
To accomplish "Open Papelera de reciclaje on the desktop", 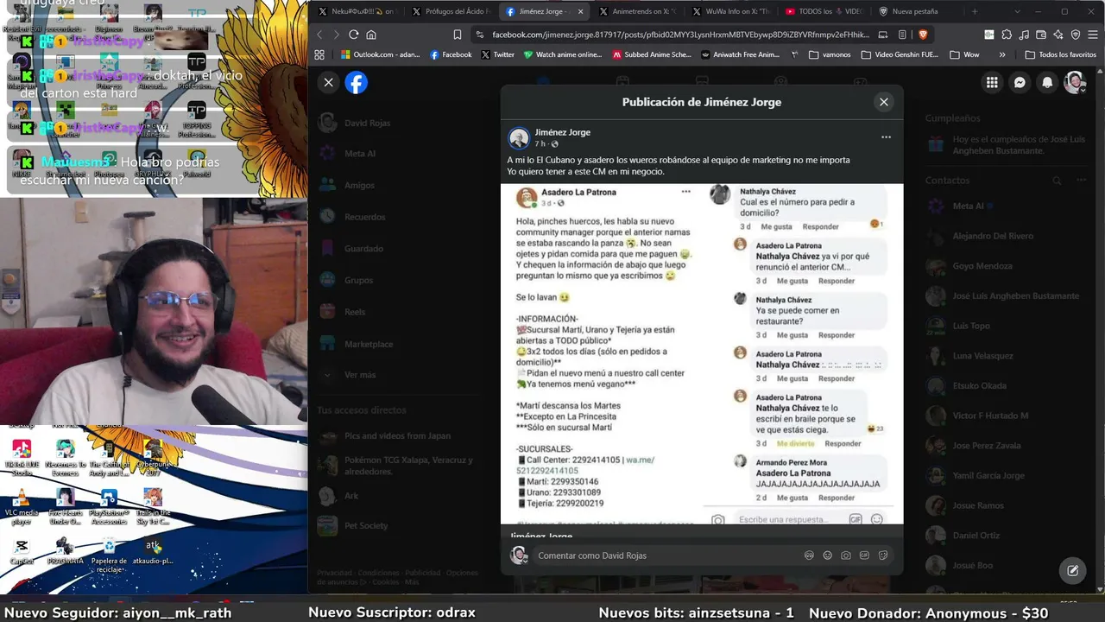I will [109, 555].
